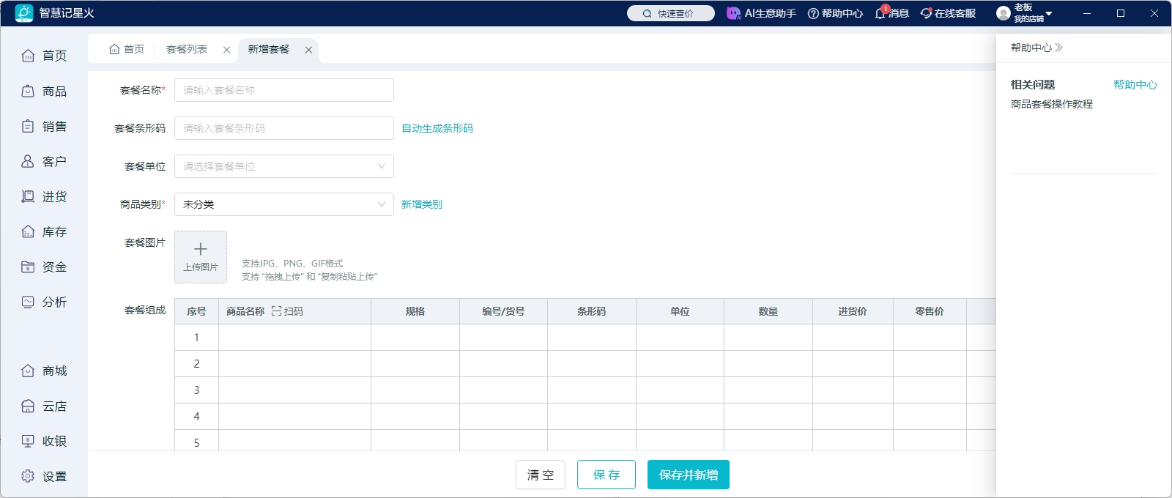This screenshot has height=498, width=1172.
Task: Click the 相关问题 heading
Action: click(x=1033, y=85)
